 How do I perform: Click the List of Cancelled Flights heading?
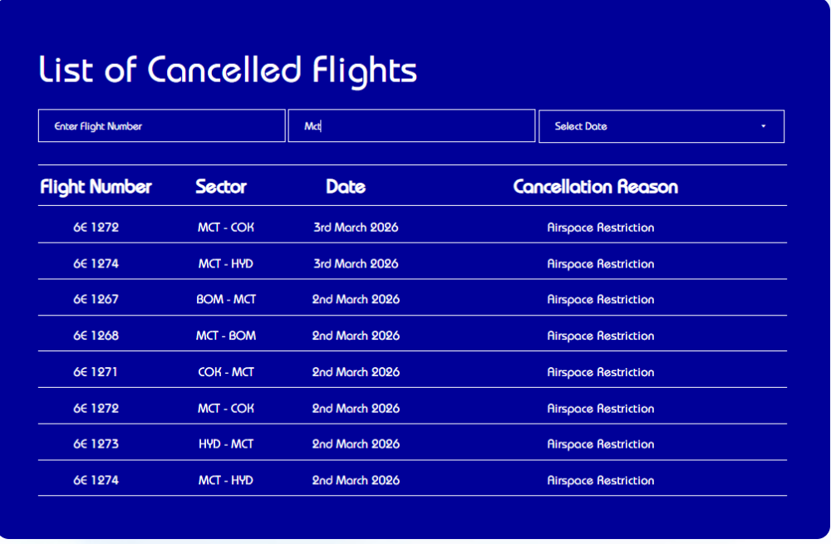[x=228, y=71]
